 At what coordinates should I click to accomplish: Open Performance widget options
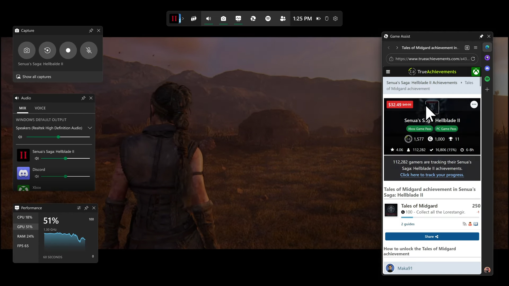point(79,208)
